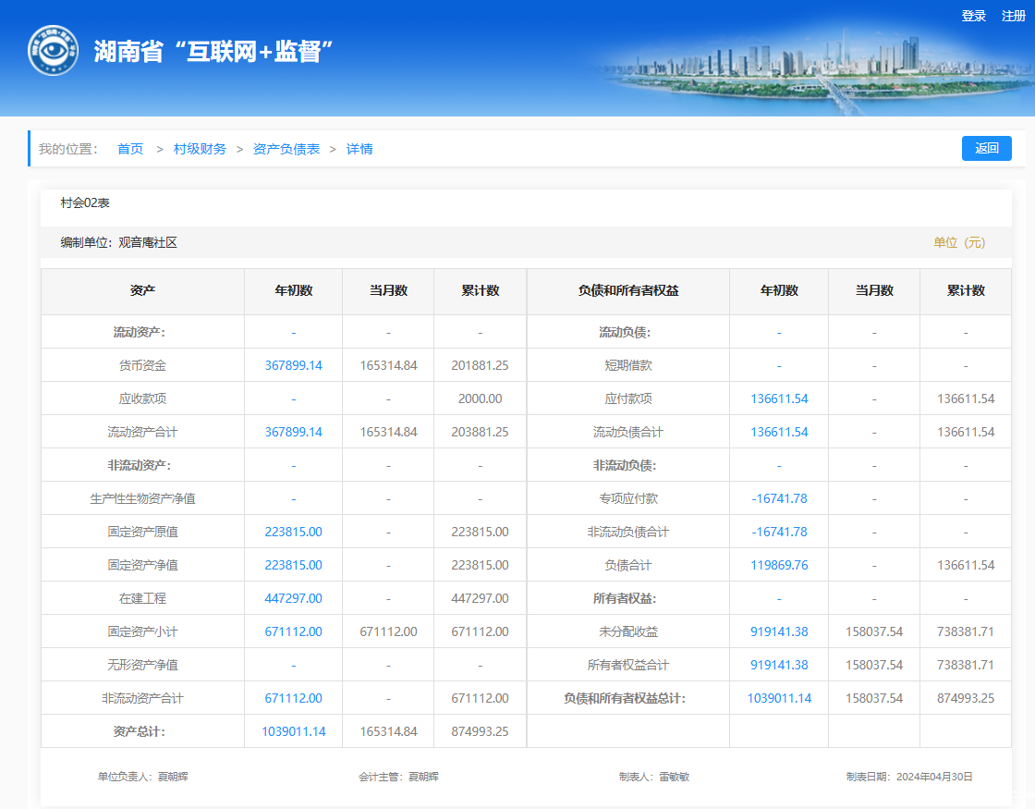
Task: Click 流动资产合计 年初数 value link
Action: click(x=293, y=432)
